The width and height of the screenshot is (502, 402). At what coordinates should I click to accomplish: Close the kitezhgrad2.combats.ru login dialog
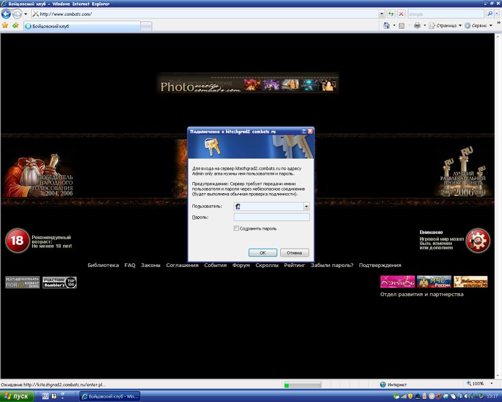310,131
